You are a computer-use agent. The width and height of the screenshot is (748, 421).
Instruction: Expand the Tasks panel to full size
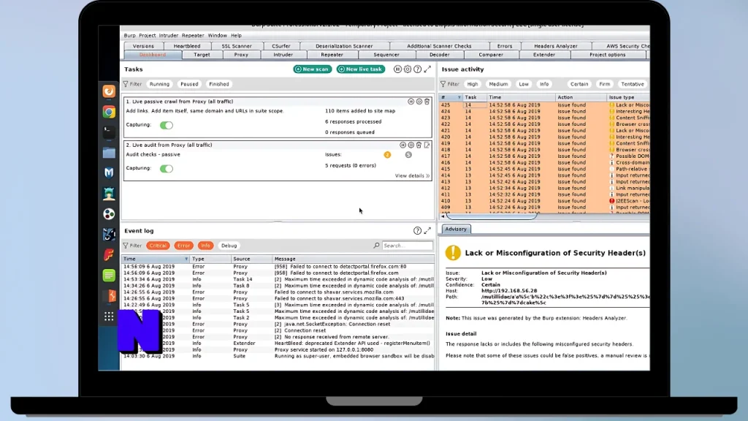pyautogui.click(x=427, y=69)
